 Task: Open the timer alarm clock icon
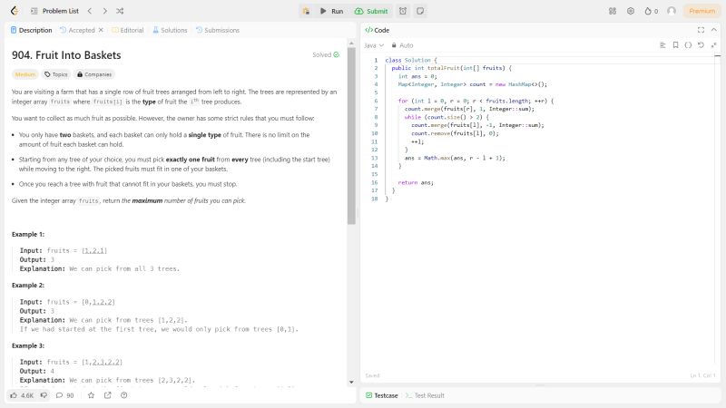pyautogui.click(x=403, y=11)
